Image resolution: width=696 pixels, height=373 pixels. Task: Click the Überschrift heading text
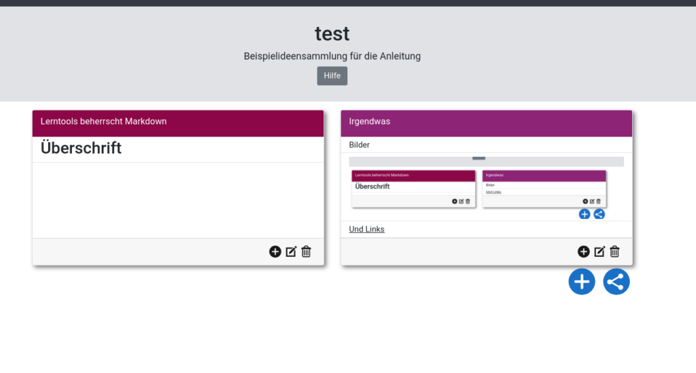point(81,148)
